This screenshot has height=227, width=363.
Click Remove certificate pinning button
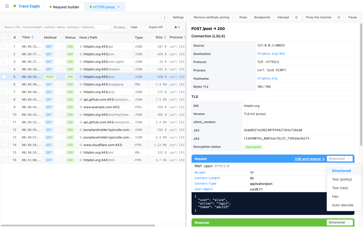pos(211,17)
